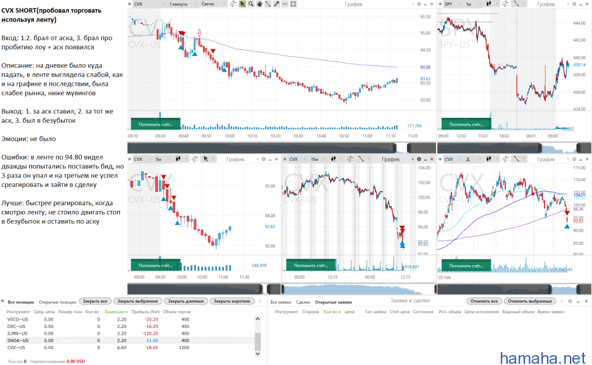Click 'Закрыть длинные' button

point(186,301)
